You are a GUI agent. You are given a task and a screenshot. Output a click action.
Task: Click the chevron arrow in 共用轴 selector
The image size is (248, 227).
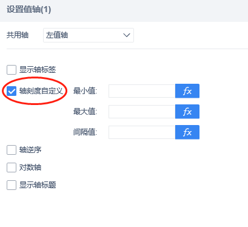(127, 35)
